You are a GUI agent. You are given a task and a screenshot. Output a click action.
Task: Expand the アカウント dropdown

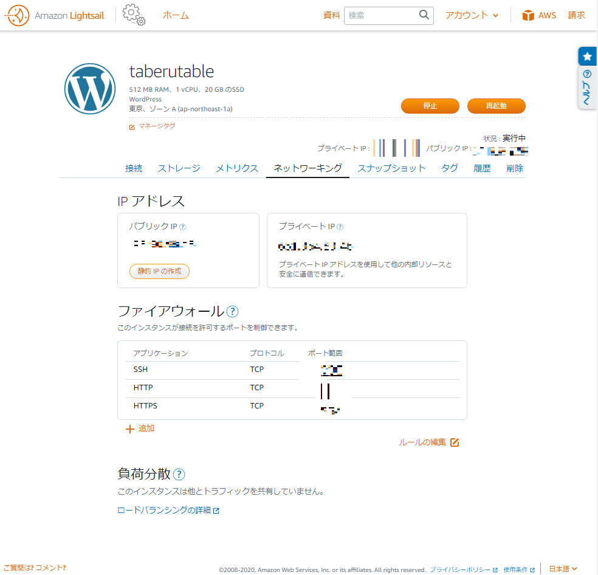point(472,15)
